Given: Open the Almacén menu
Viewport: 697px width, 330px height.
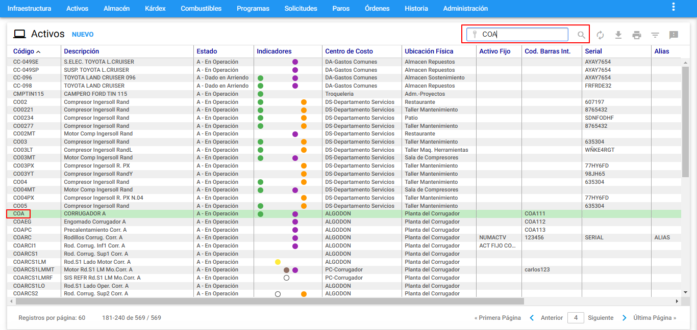Looking at the screenshot, I should (x=116, y=9).
